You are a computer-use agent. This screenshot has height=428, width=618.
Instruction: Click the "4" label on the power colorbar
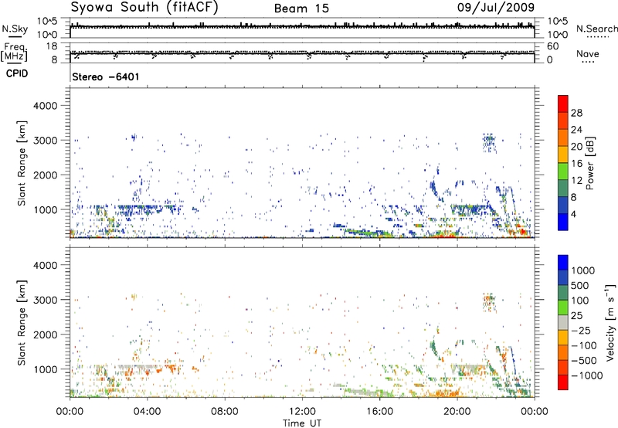[x=573, y=215]
